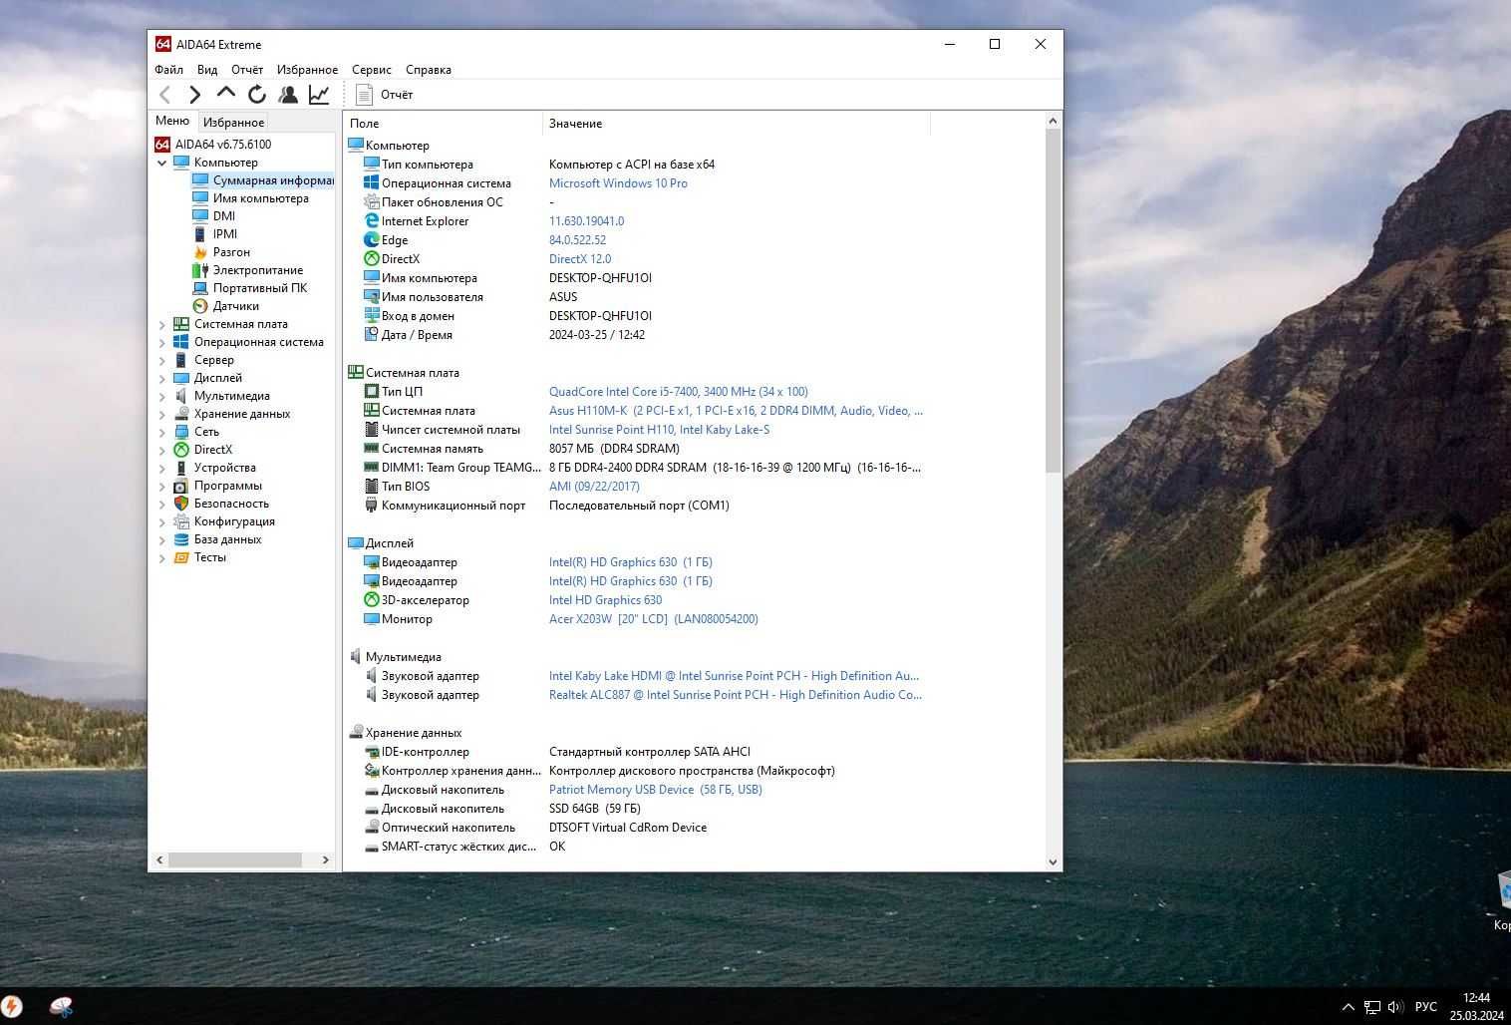
Task: Open the QuadCore Intel Core i5-7400 link
Action: 679,392
